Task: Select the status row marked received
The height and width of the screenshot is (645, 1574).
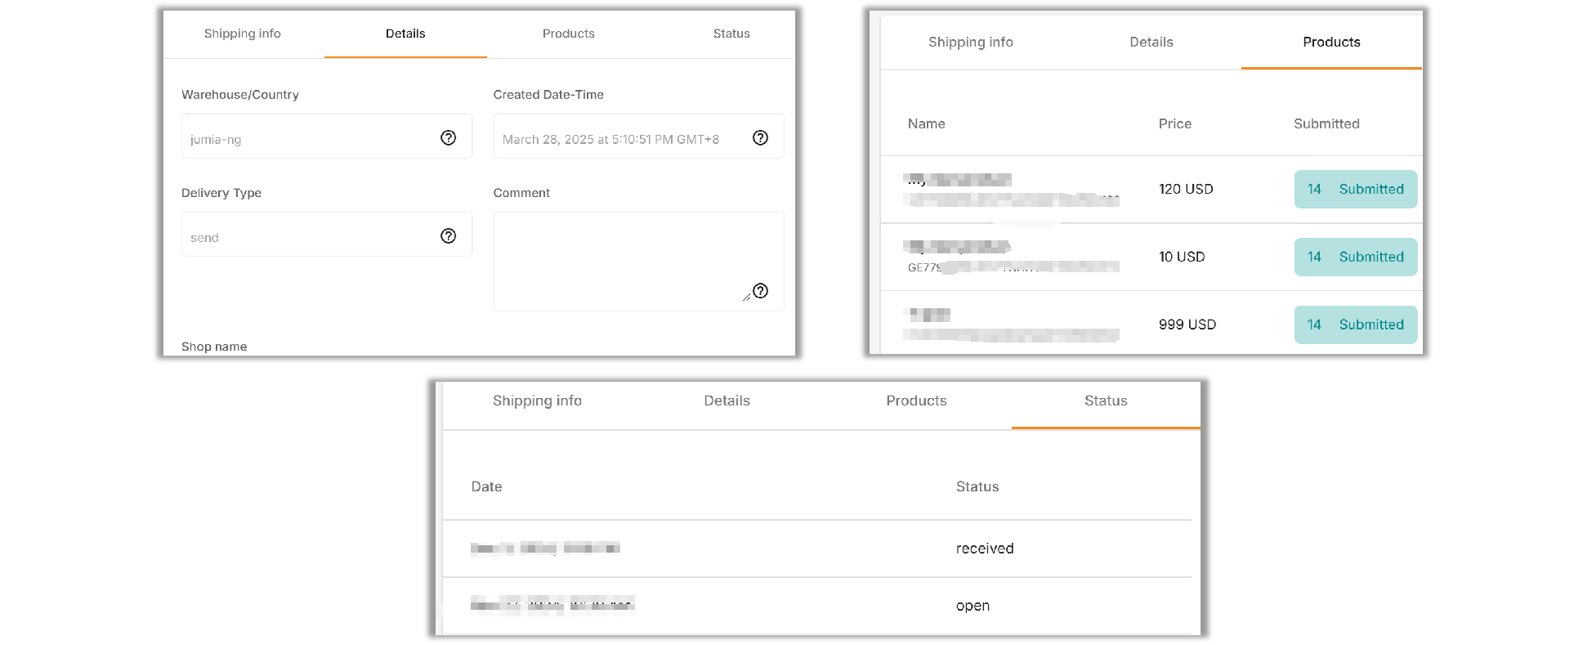Action: (x=817, y=549)
